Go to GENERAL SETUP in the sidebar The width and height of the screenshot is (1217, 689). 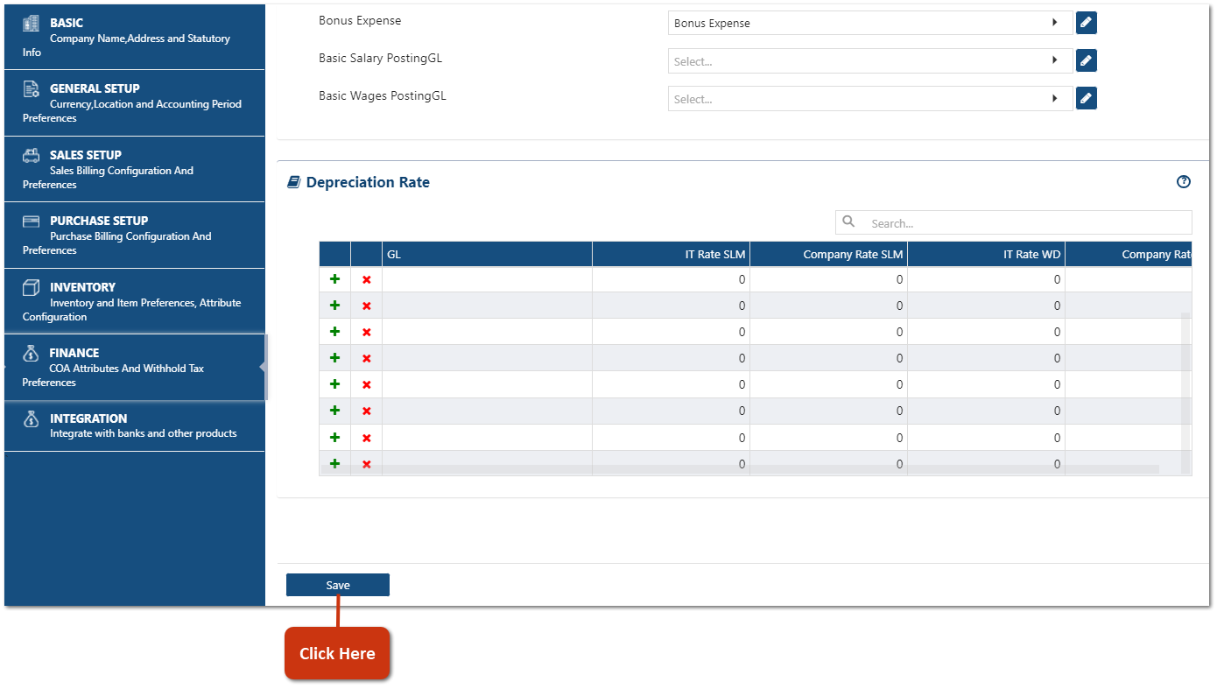[135, 103]
